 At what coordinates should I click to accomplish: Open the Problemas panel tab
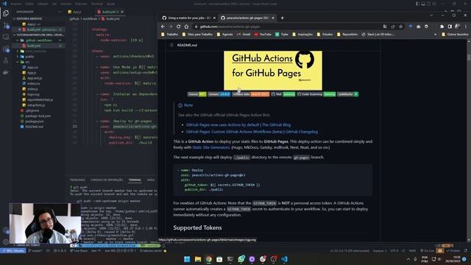(x=77, y=180)
